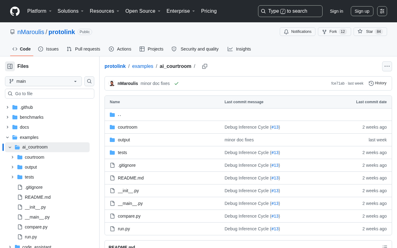
Task: Click the output folder icon in file table
Action: pos(112,140)
